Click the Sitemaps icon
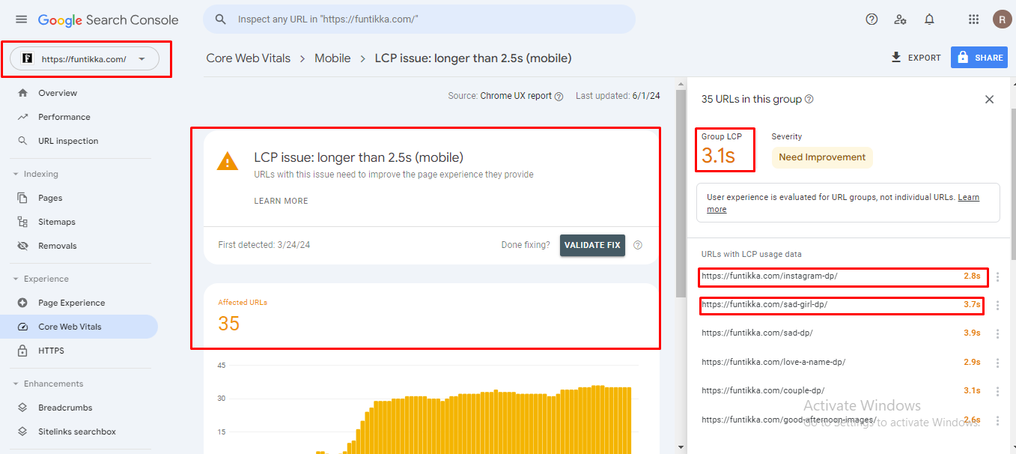 [22, 222]
